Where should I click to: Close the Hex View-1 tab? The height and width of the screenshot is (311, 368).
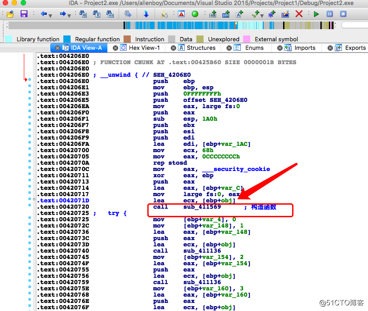tap(115, 48)
